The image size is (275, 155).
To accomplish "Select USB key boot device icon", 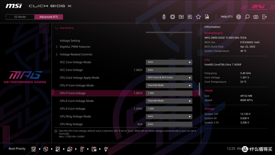I will 82,149.
